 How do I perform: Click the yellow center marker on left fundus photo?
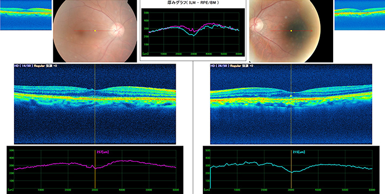[x=95, y=31]
